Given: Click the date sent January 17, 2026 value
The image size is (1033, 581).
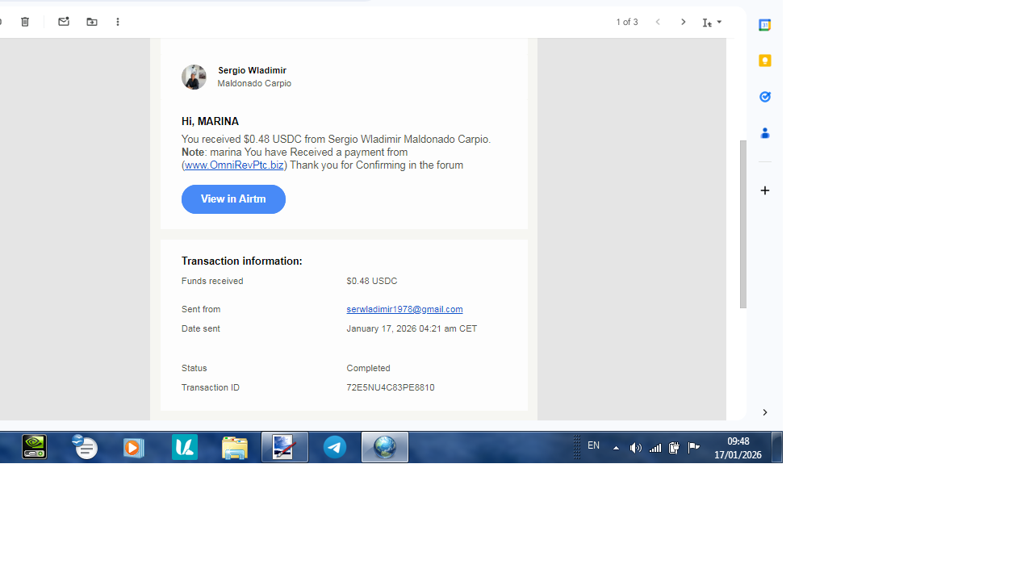Looking at the screenshot, I should pyautogui.click(x=412, y=328).
